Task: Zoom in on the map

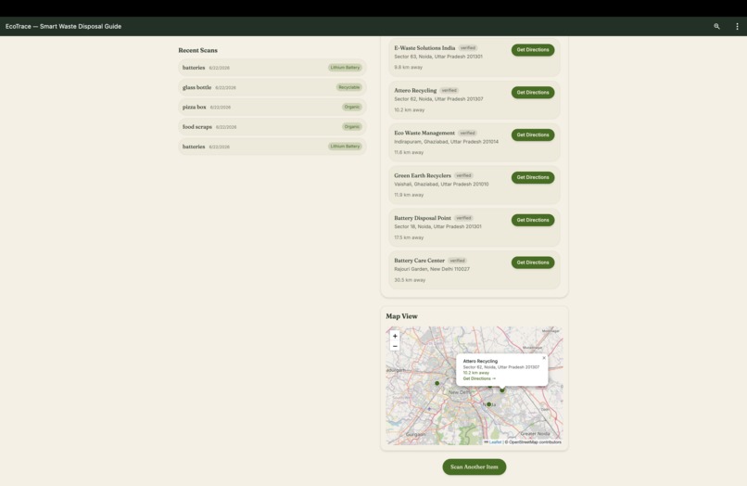Action: [395, 336]
